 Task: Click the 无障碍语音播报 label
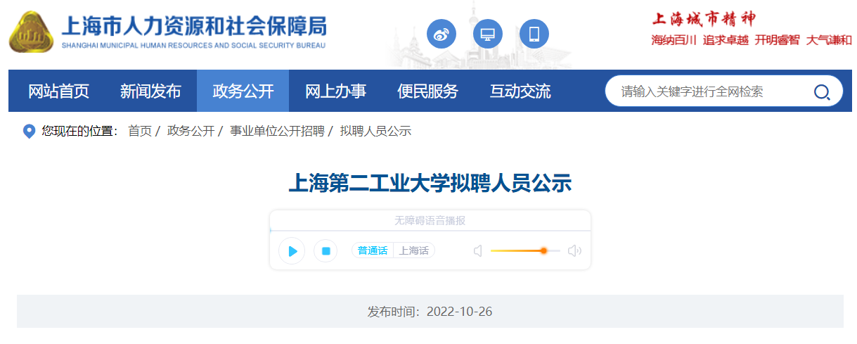(x=430, y=220)
